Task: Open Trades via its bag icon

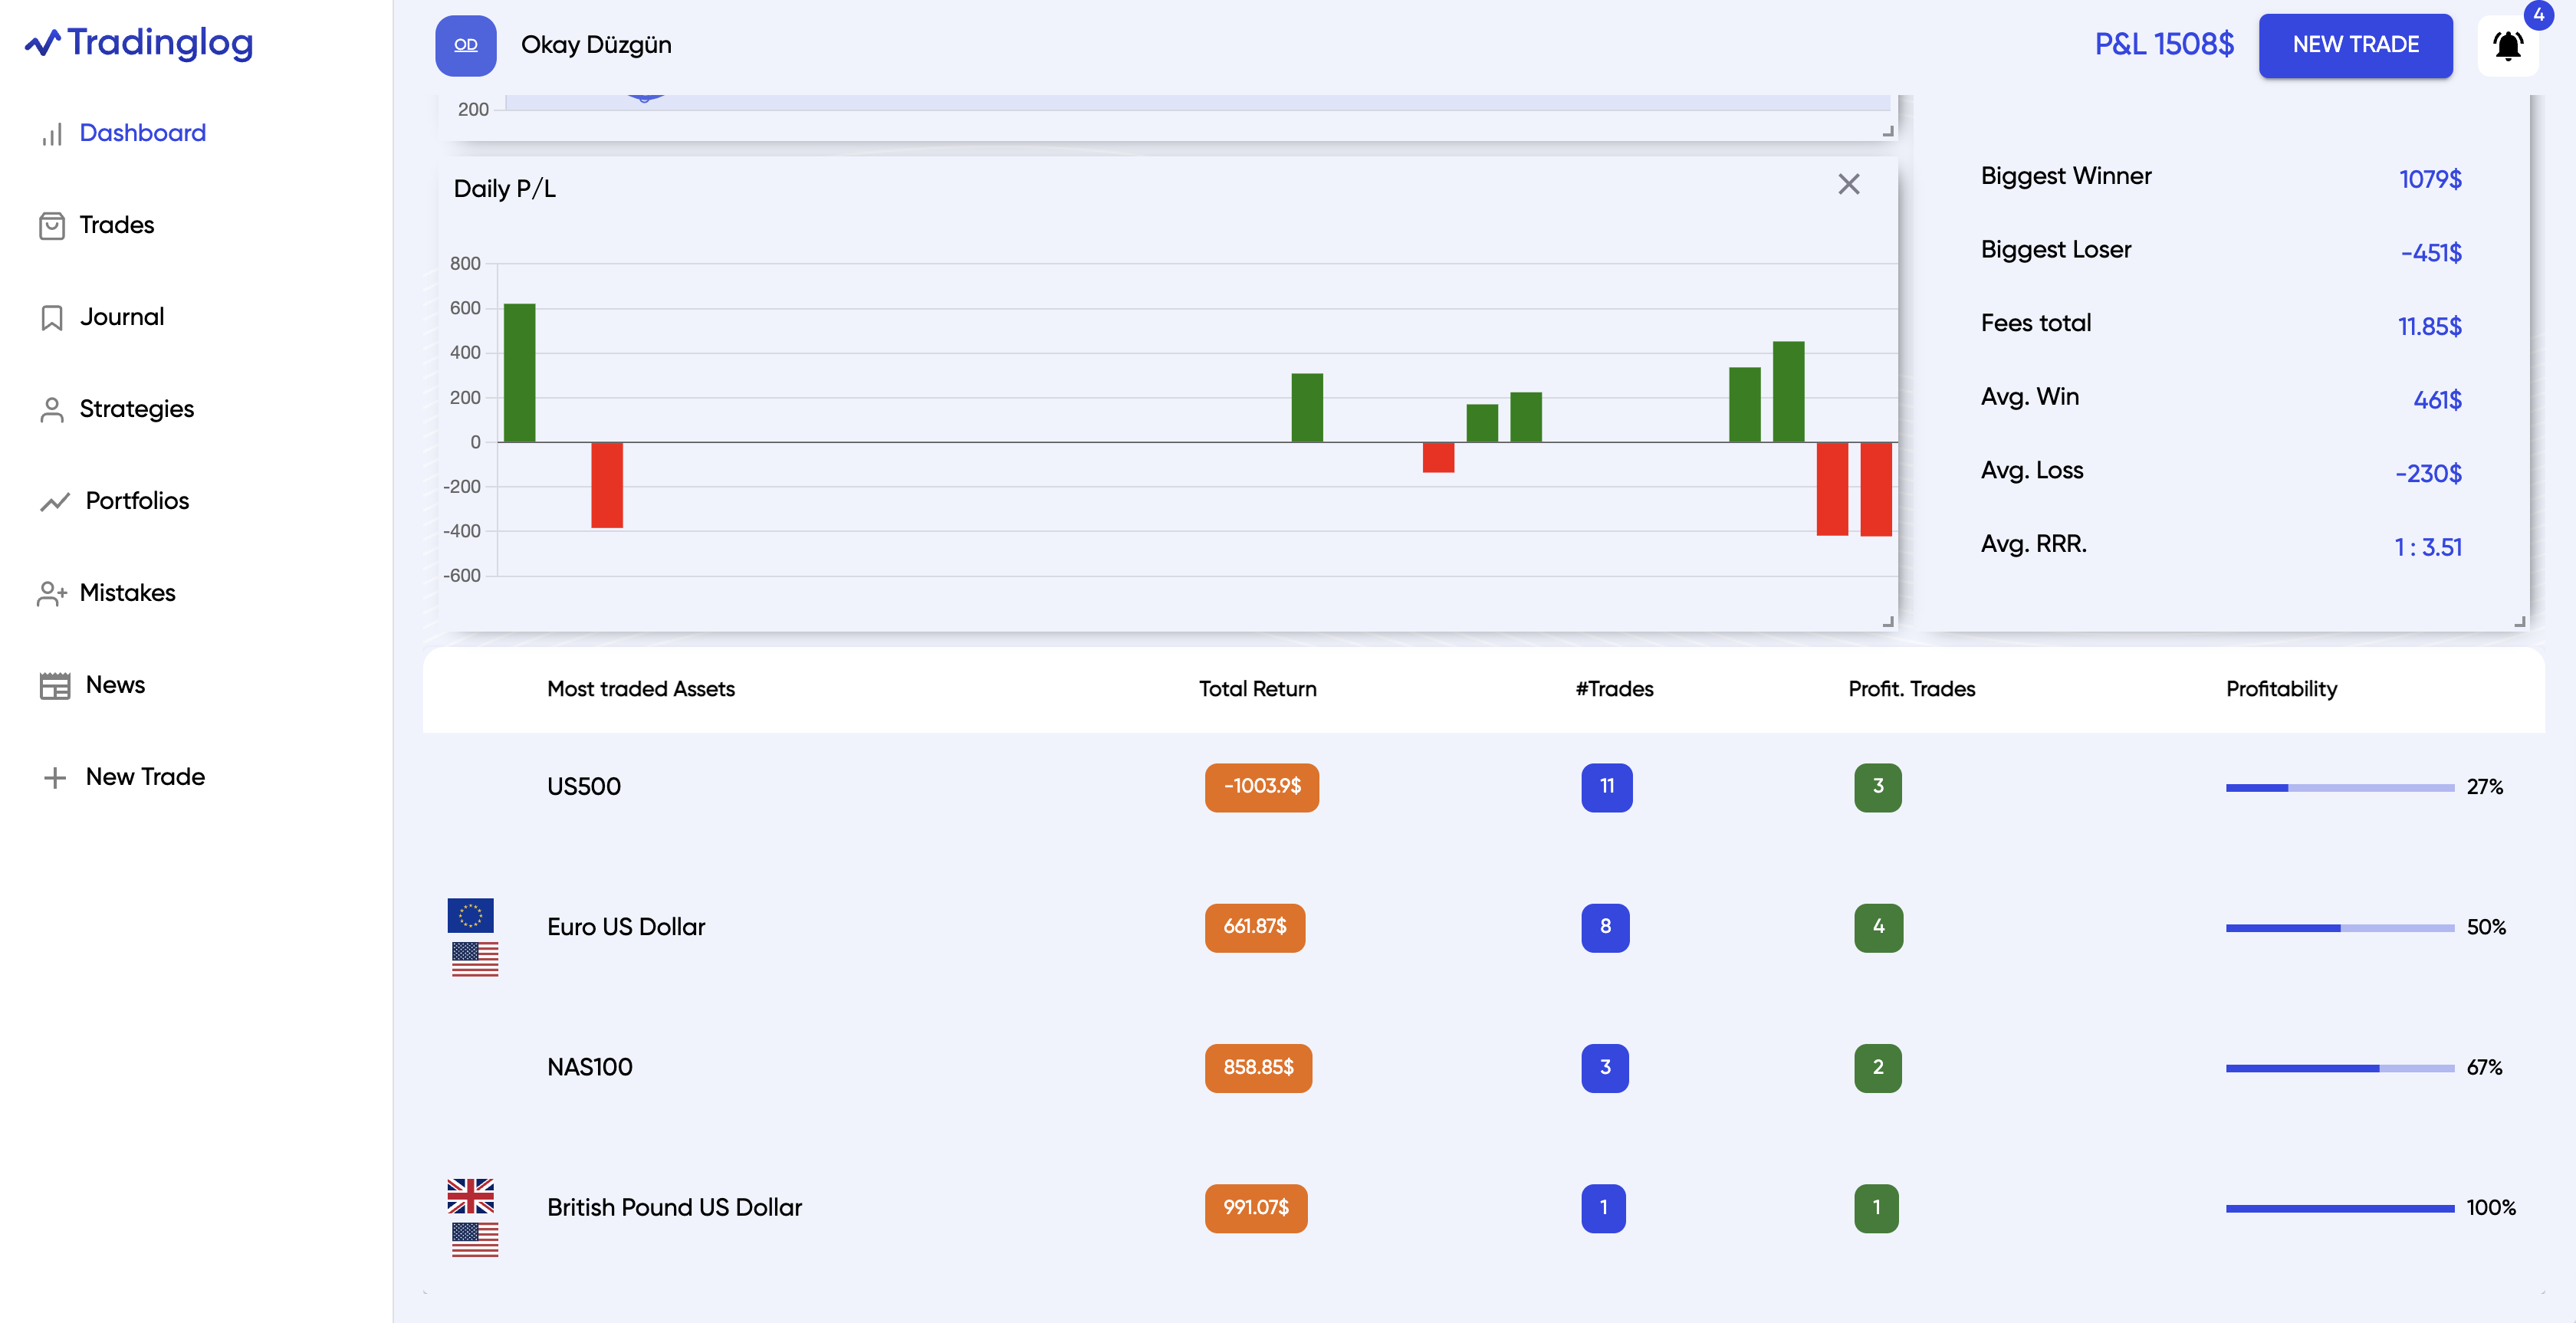Action: click(52, 226)
